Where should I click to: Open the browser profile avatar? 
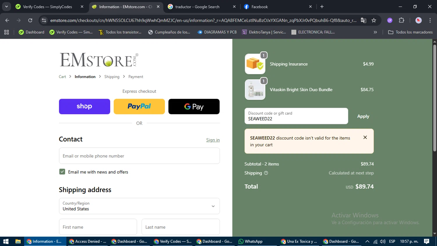click(x=418, y=20)
